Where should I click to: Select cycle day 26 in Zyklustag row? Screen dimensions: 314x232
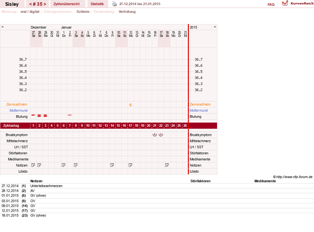[x=185, y=126]
